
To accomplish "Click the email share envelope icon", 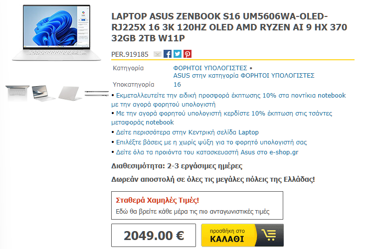I will [157, 54].
